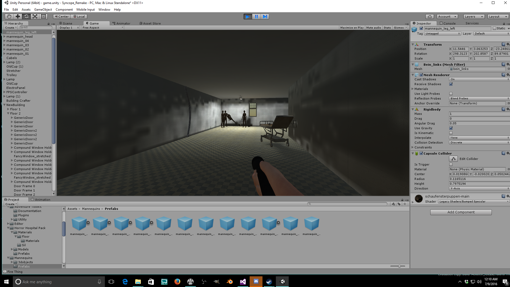The height and width of the screenshot is (287, 510).
Task: Click the Project search field
Action: pyautogui.click(x=347, y=204)
